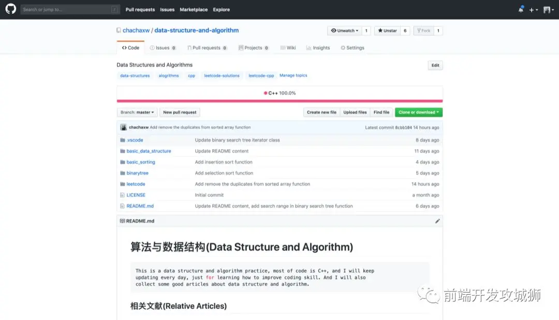Viewport: 559px width, 320px height.
Task: Open Marketplace in top navigation
Action: (194, 10)
